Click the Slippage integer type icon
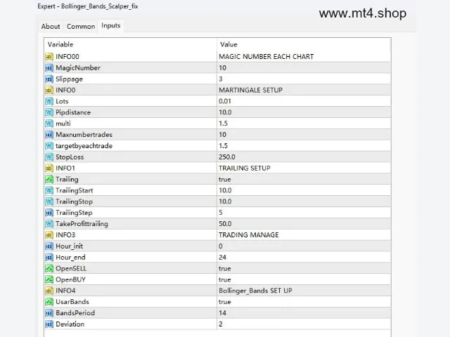The image size is (450, 337). click(x=49, y=79)
